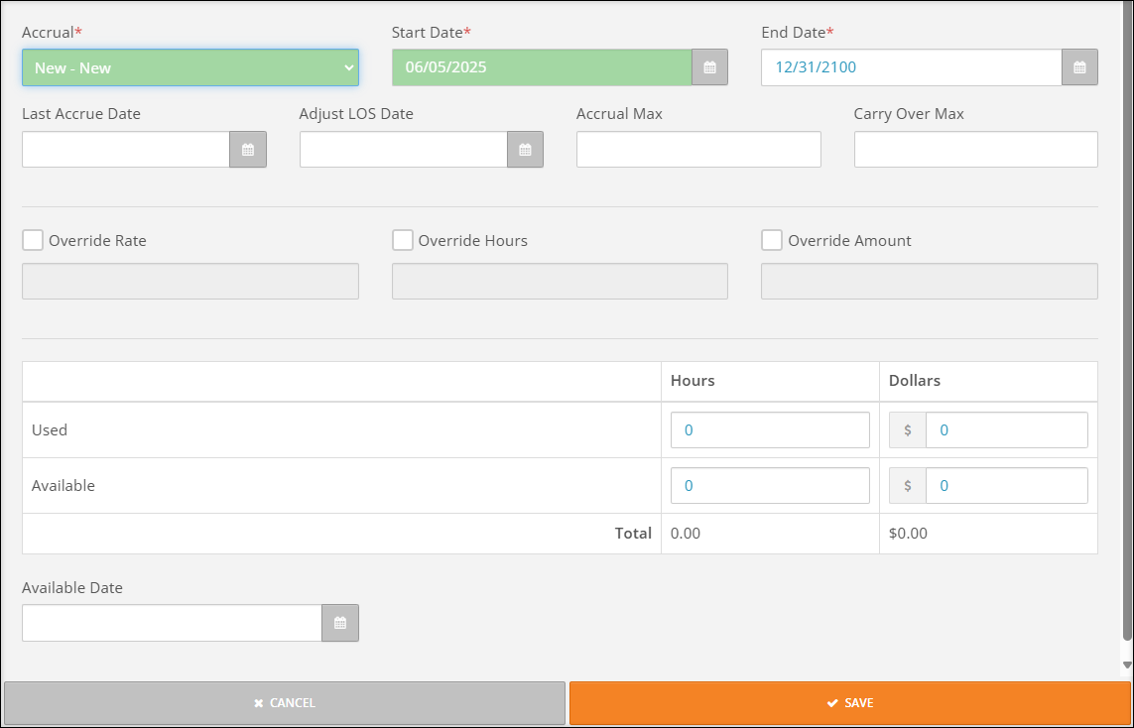Focus the Accrual Max input field

(x=698, y=150)
